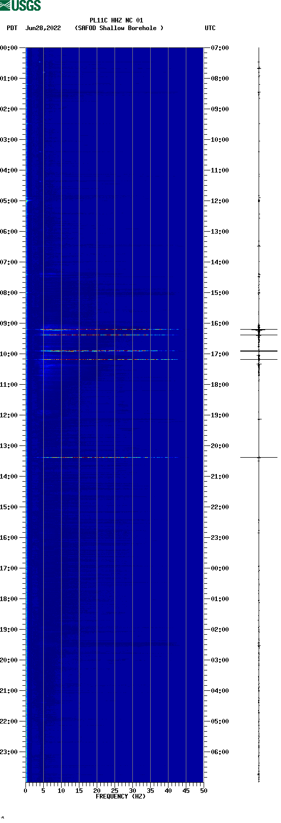This screenshot has height=823, width=281.
Task: Click the 07:00 UTC time label
Action: click(220, 48)
